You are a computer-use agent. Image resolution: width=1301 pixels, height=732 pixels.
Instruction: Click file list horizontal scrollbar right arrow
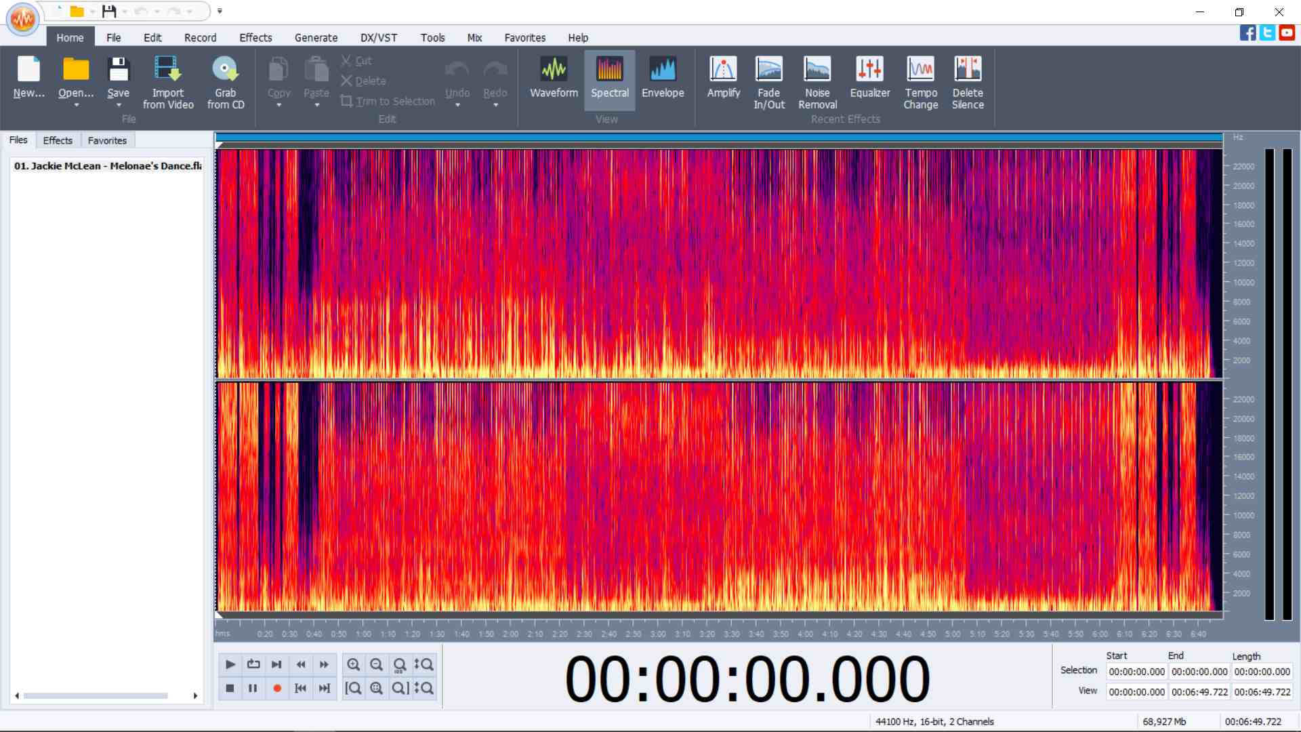point(195,696)
